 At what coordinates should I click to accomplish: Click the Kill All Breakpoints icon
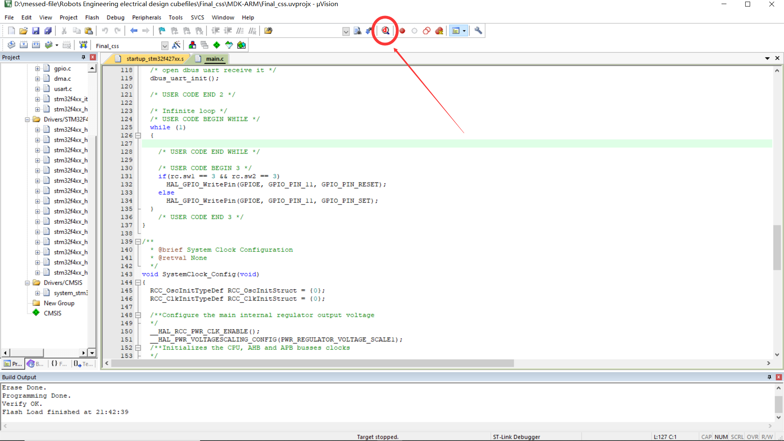click(439, 31)
